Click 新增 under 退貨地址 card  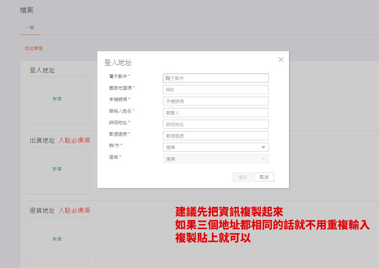[x=57, y=239]
